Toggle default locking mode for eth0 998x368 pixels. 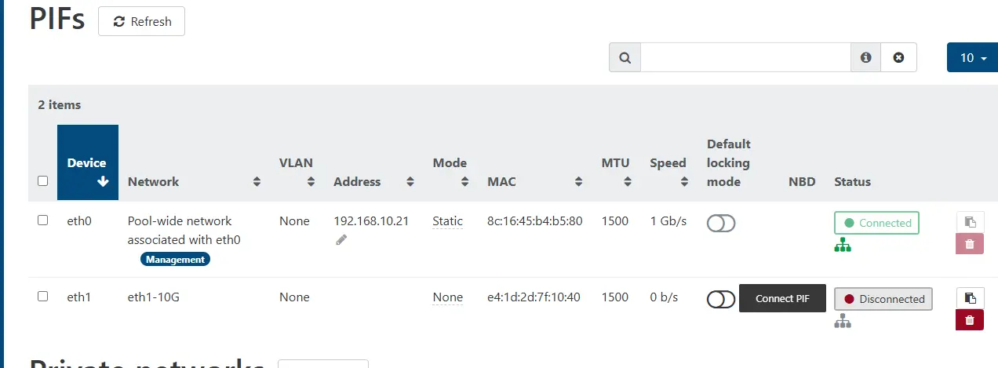[x=721, y=224]
